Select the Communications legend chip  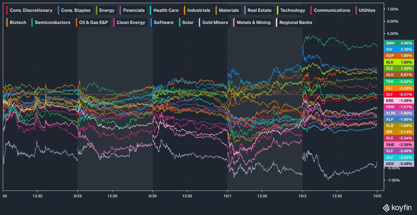(331, 10)
